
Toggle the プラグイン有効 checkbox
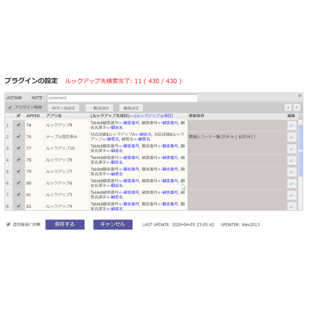[10, 107]
